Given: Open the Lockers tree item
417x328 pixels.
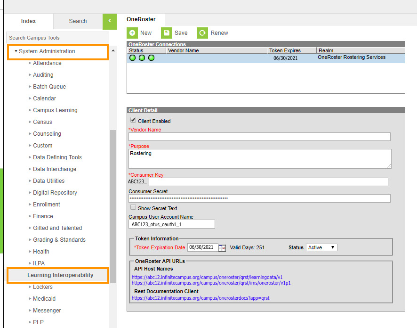Looking at the screenshot, I should pyautogui.click(x=43, y=287).
